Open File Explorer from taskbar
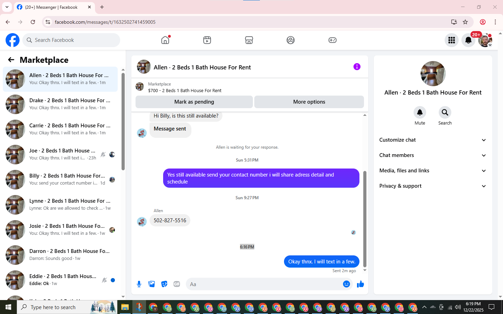Image resolution: width=503 pixels, height=314 pixels. click(x=125, y=307)
